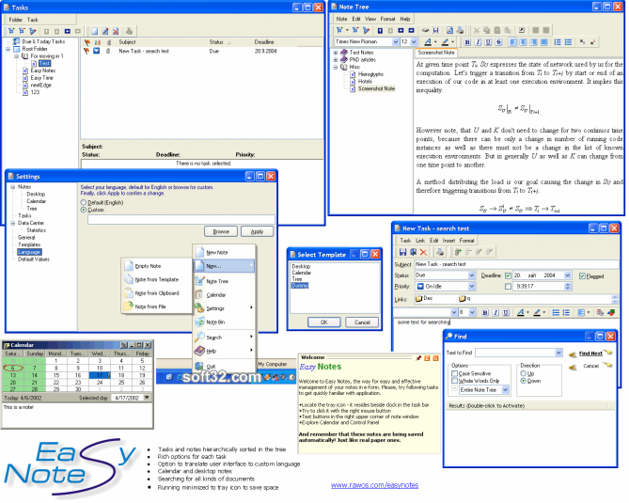Click Find Next in Find dialog
This screenshot has width=629, height=503.
590,354
